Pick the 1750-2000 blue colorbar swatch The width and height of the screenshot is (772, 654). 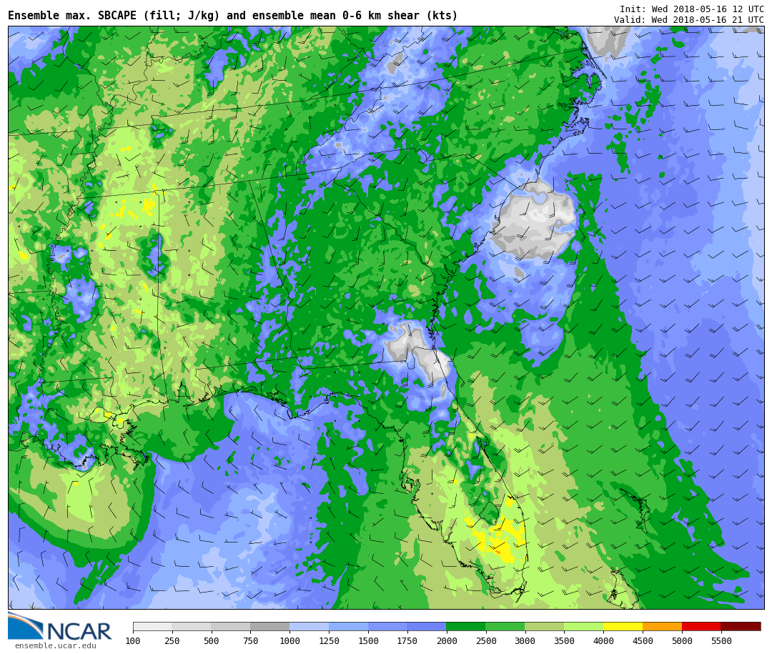pyautogui.click(x=427, y=626)
